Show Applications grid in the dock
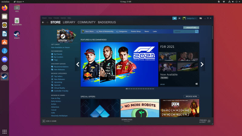 [5, 131]
